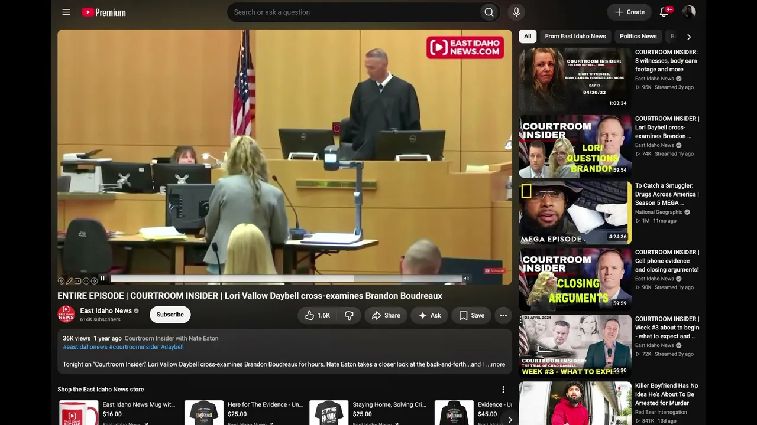Screen dimensions: 757x425
Task: Open To Catch a Smuggler thumbnail
Action: pos(575,212)
